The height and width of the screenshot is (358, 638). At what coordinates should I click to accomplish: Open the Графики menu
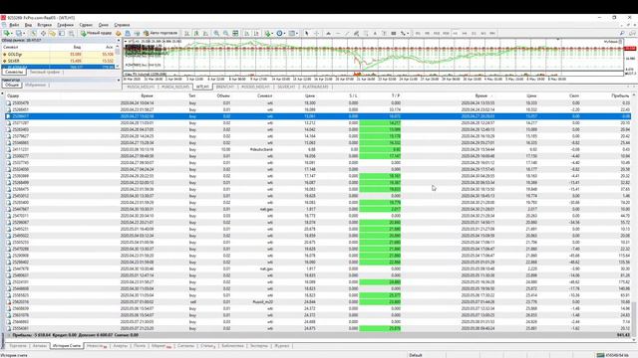point(65,25)
